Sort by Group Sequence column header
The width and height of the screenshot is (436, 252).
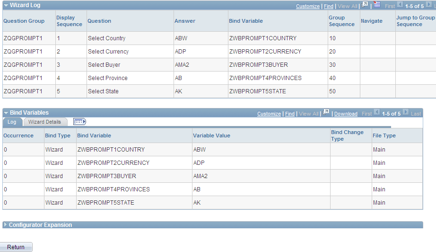click(x=342, y=21)
